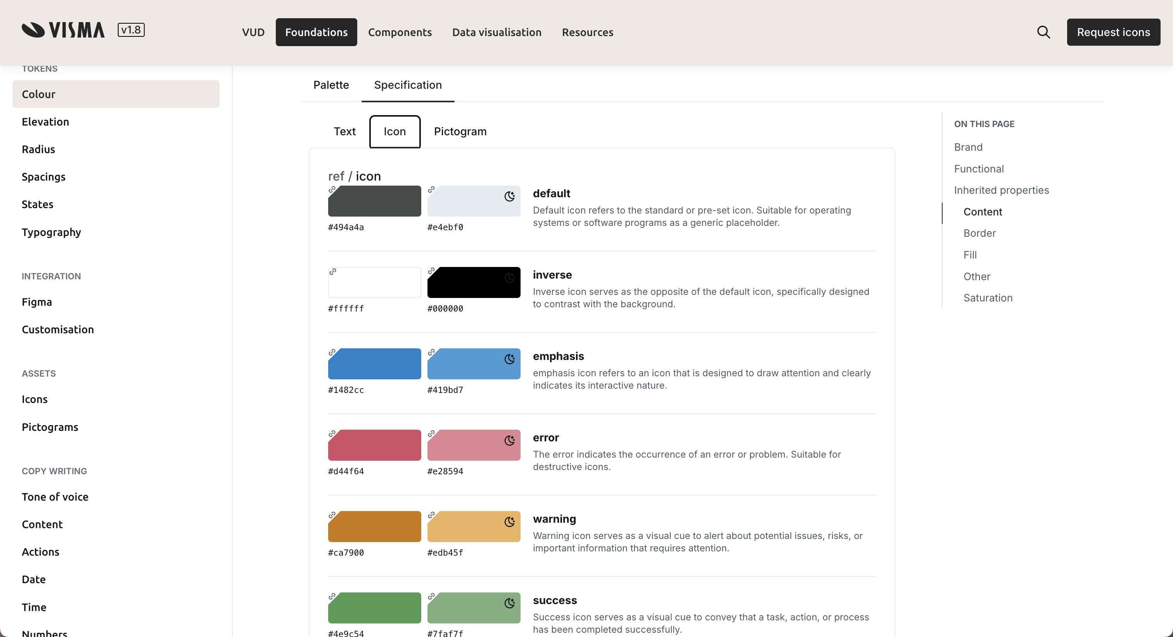This screenshot has width=1173, height=637.
Task: Jump to Saturation section link
Action: (x=988, y=298)
